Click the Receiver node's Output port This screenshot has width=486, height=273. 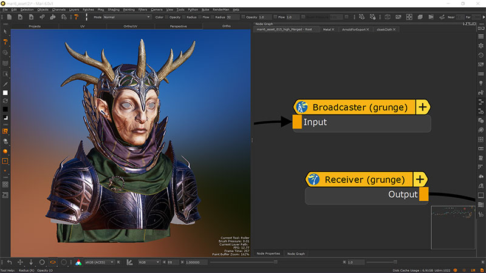tap(423, 194)
